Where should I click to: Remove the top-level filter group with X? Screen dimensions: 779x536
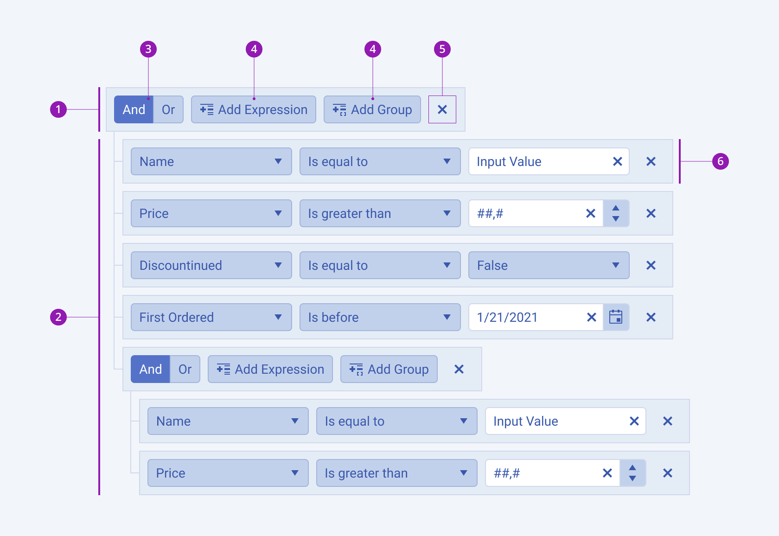click(x=442, y=109)
